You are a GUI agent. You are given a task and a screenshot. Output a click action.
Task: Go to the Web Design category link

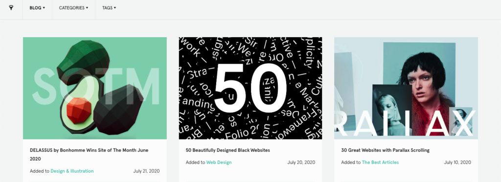(x=219, y=162)
